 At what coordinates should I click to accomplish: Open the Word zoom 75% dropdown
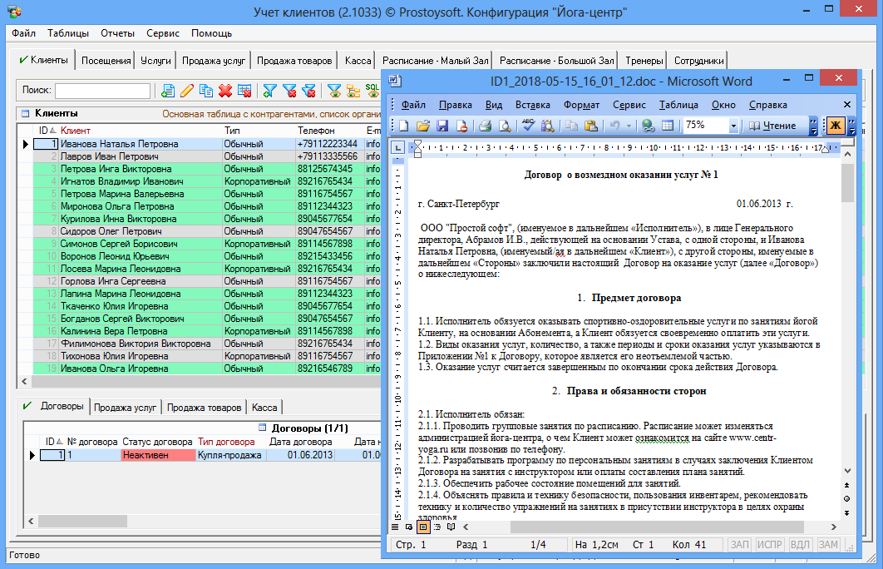[733, 126]
